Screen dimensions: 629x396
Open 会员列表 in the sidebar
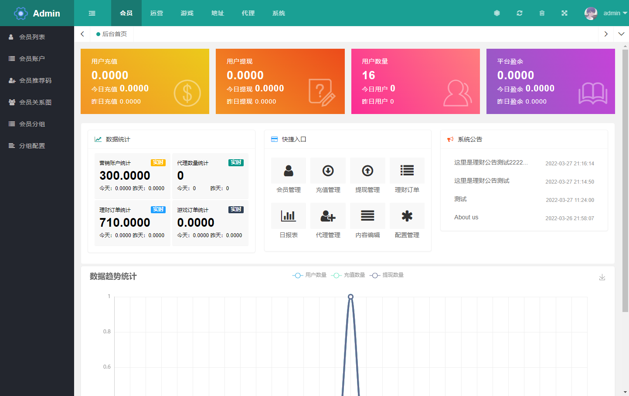pyautogui.click(x=37, y=37)
